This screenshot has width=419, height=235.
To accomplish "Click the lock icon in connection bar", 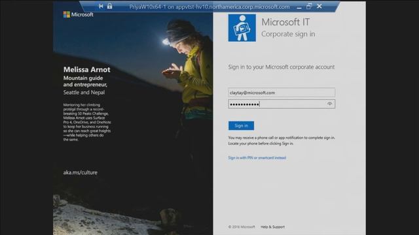I will point(109,6).
